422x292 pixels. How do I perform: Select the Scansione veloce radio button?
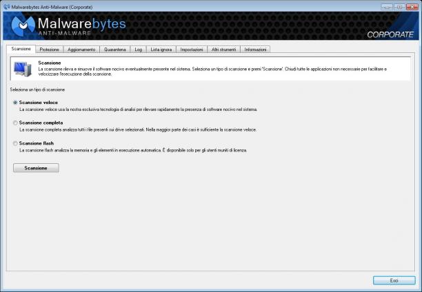point(15,103)
